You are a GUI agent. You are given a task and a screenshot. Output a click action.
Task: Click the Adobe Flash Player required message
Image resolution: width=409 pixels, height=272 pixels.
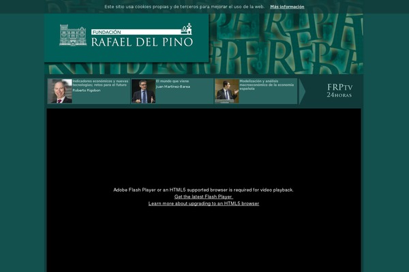(203, 190)
